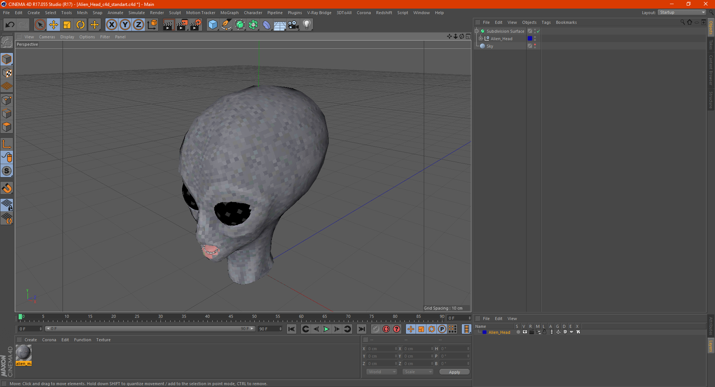This screenshot has width=715, height=387.
Task: Click the magnet Soft Selection icon
Action: click(7, 188)
